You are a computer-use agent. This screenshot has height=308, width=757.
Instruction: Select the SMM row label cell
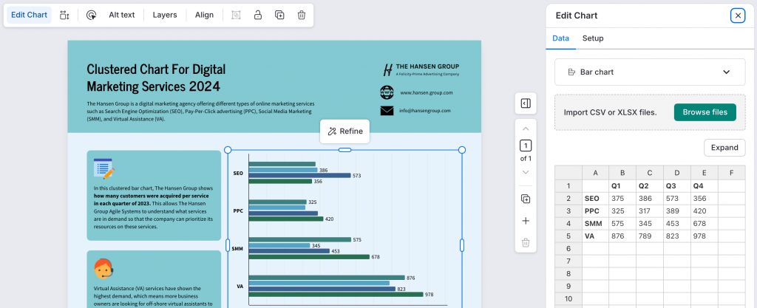coord(595,224)
